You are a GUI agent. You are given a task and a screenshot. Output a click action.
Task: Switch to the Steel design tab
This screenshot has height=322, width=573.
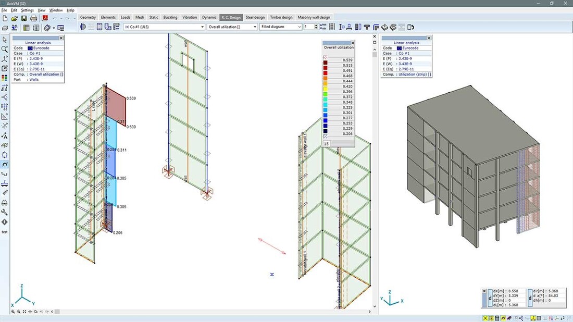pyautogui.click(x=255, y=17)
